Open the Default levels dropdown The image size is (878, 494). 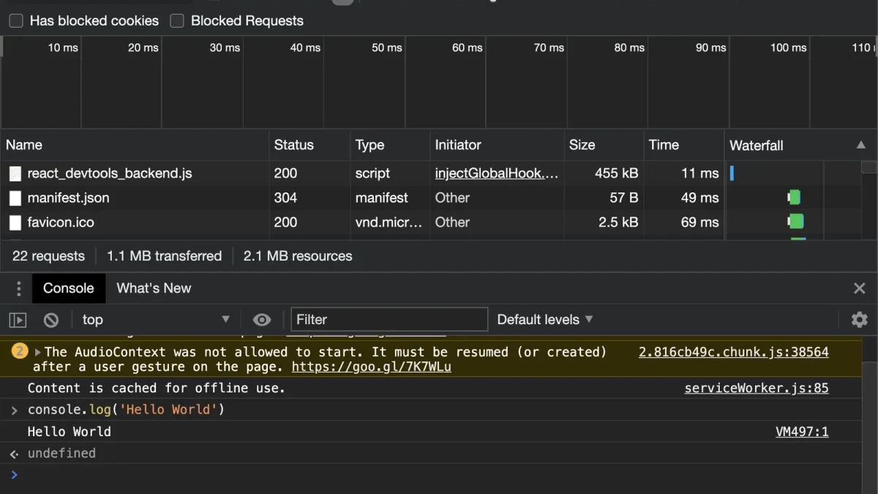tap(545, 320)
